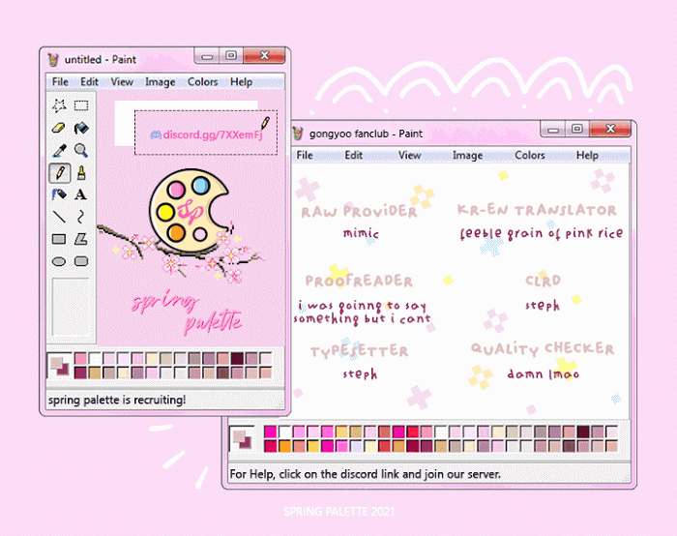Click the discord.gg/7XXemFj link

(211, 134)
